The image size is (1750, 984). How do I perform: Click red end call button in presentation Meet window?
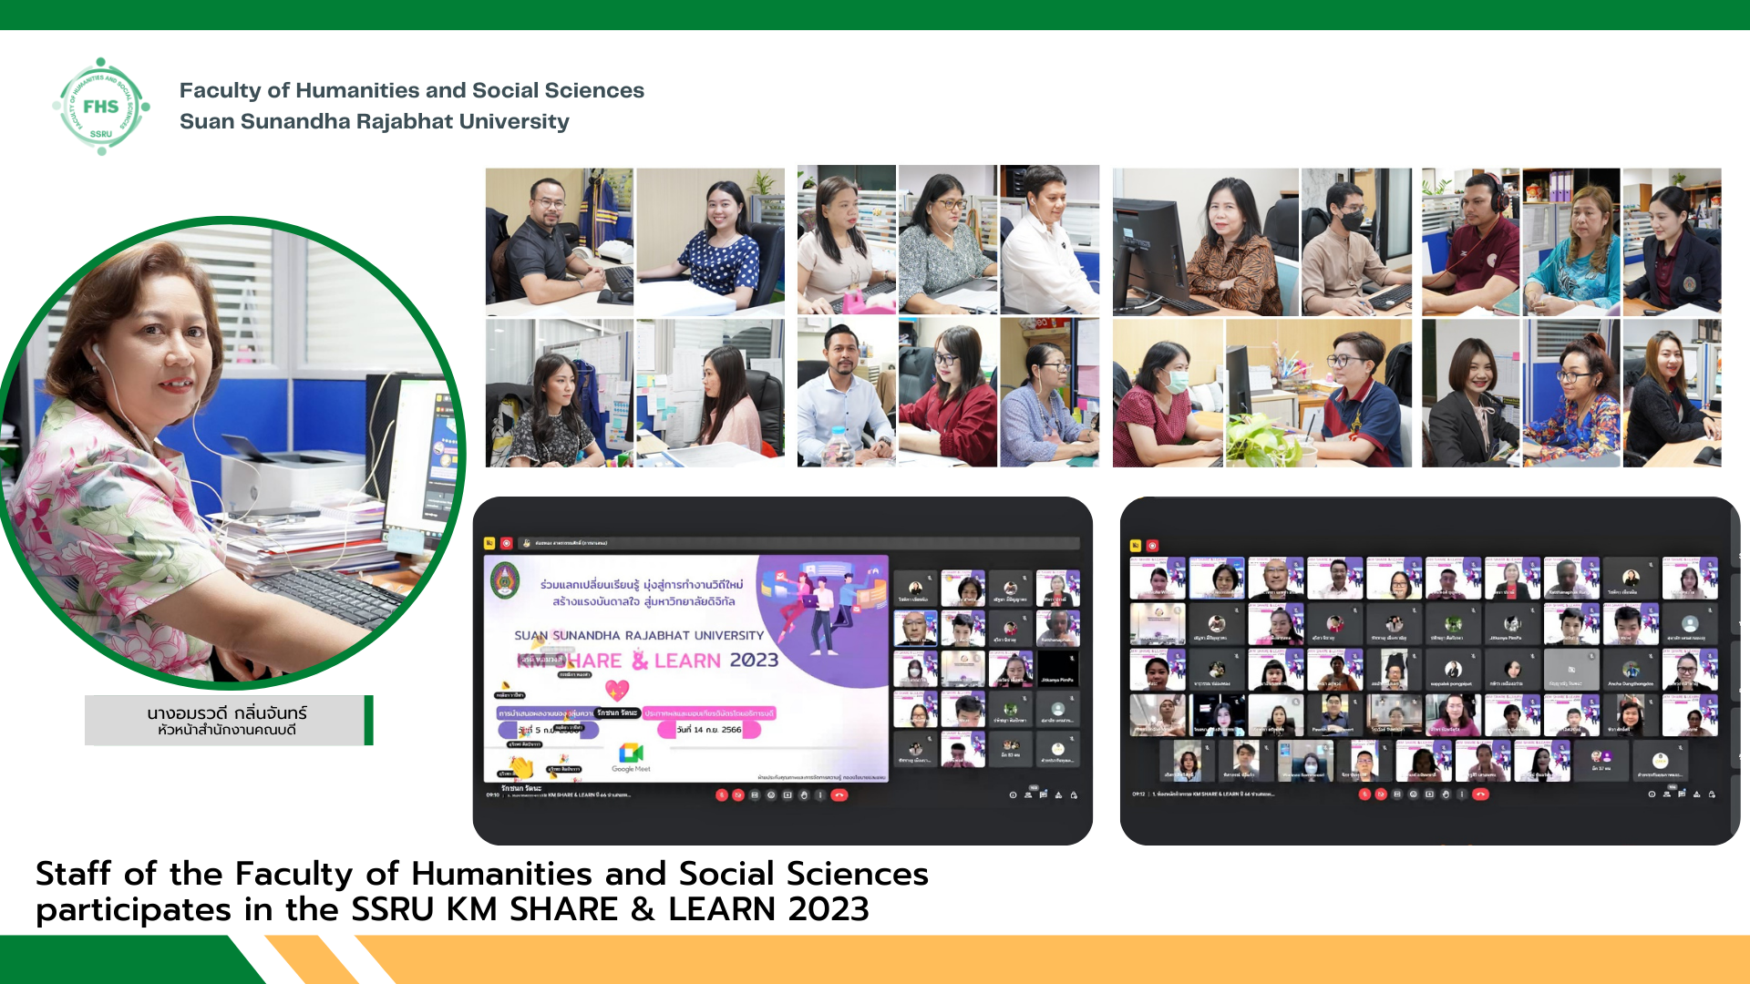[839, 795]
